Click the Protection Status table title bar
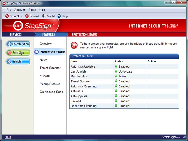The image size is (188, 141). [124, 56]
